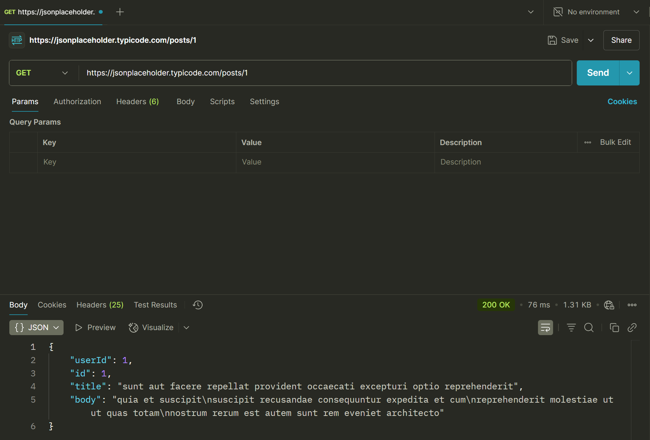
Task: Open response history clock icon
Action: [198, 305]
